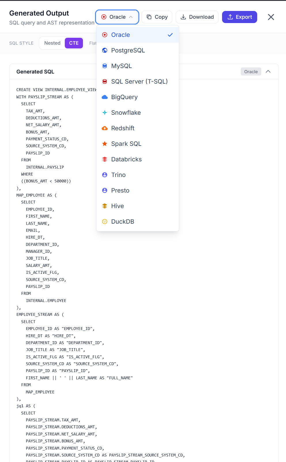This screenshot has height=462, width=286.
Task: Click the HIRE_DT AS "HIRE_DT" line
Action: coord(51,336)
